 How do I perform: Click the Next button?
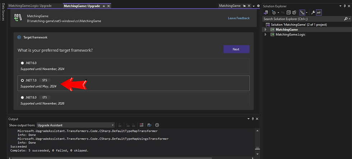(236, 49)
